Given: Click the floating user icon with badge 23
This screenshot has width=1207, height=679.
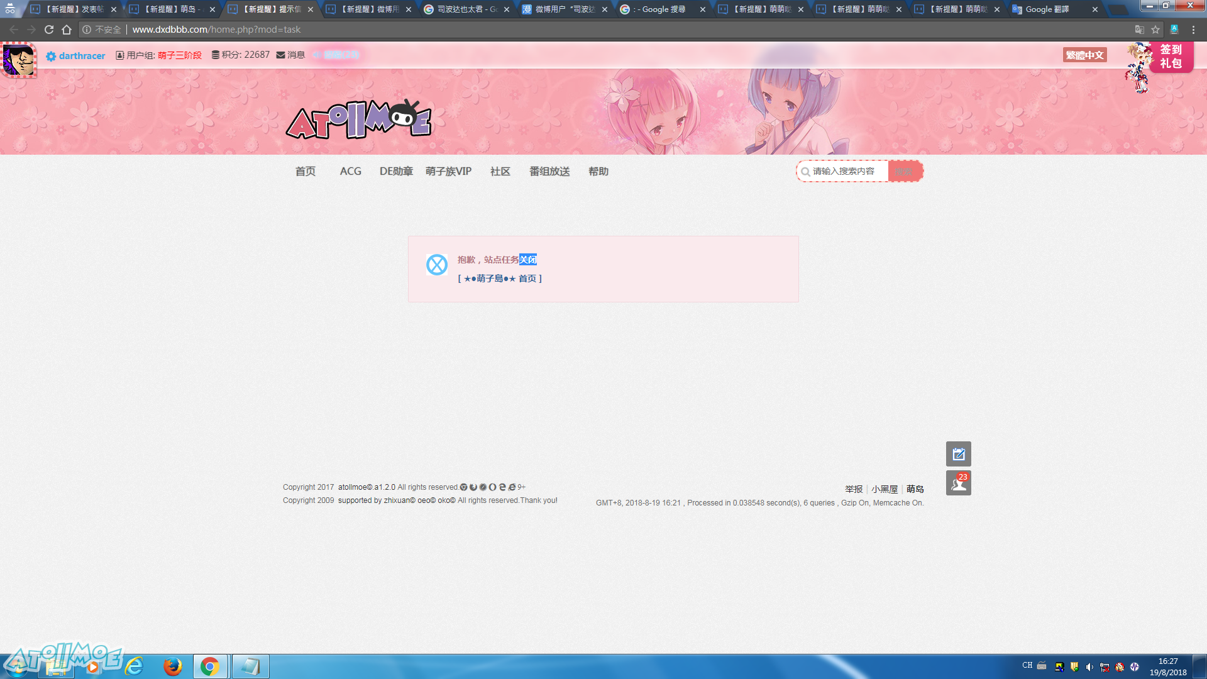Looking at the screenshot, I should pos(959,483).
